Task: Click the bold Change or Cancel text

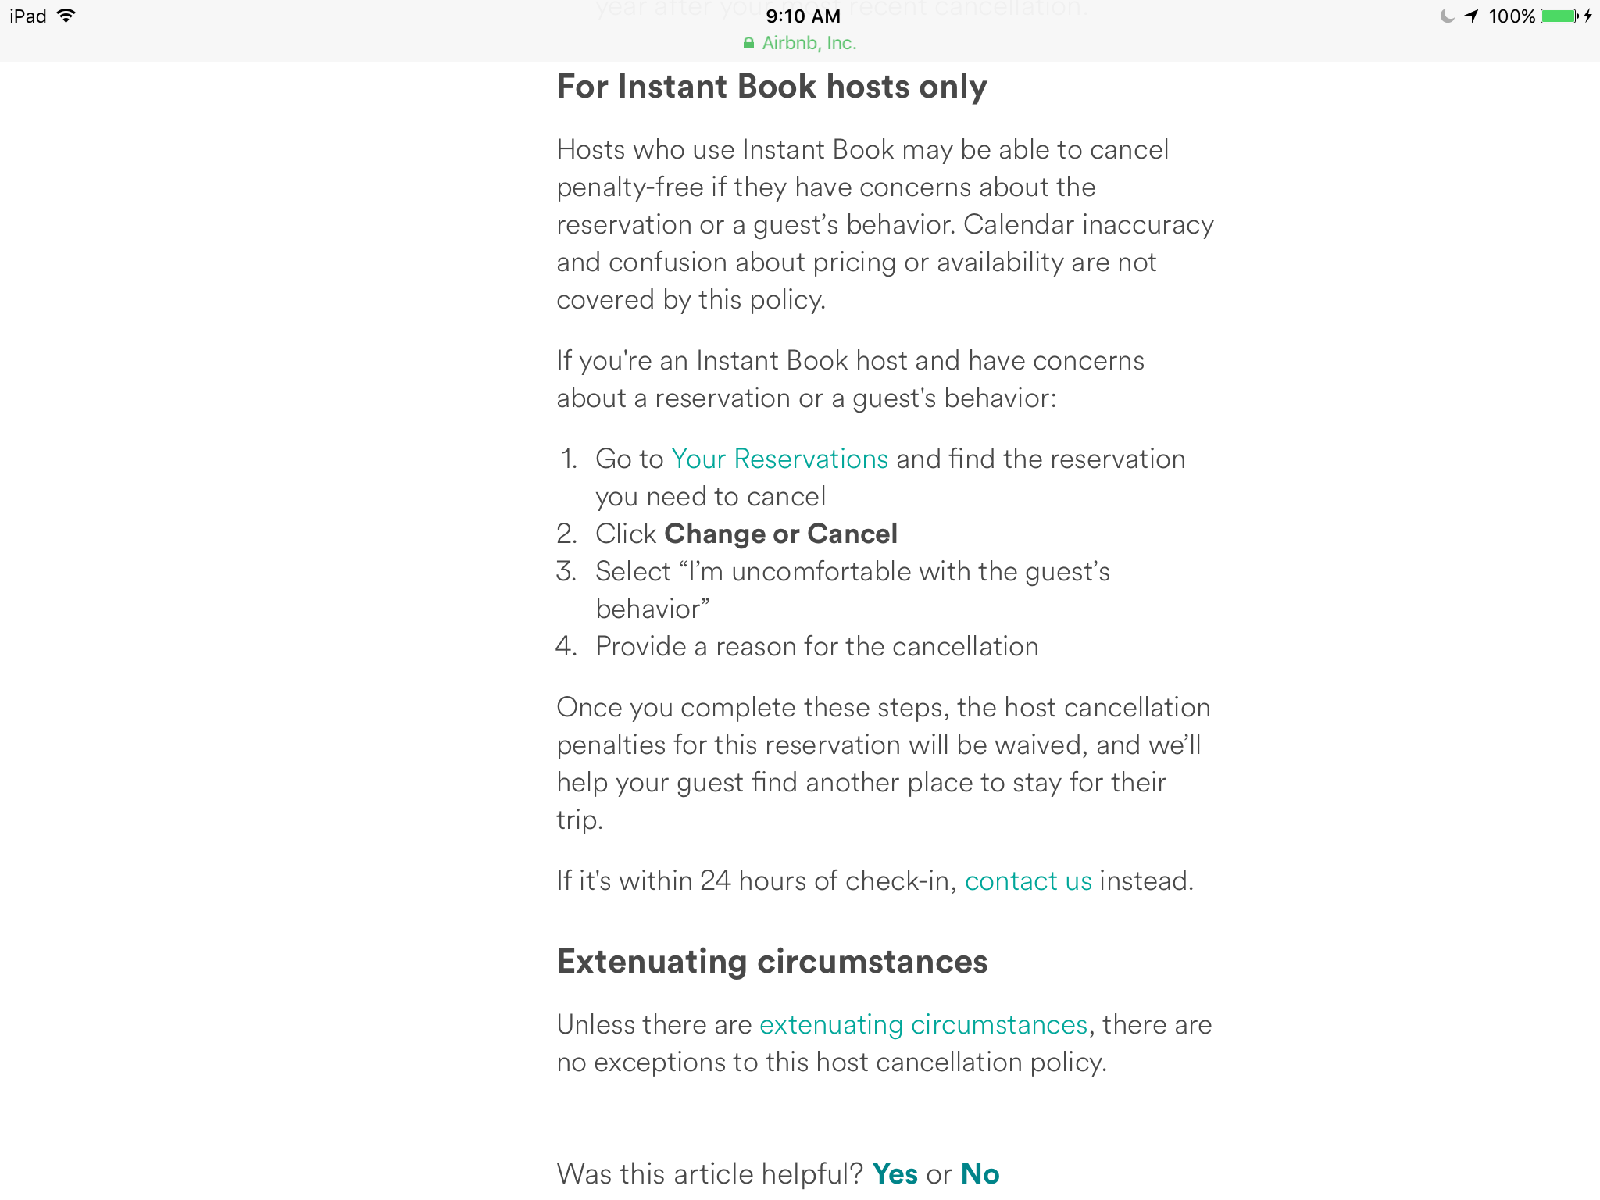Action: pos(780,534)
